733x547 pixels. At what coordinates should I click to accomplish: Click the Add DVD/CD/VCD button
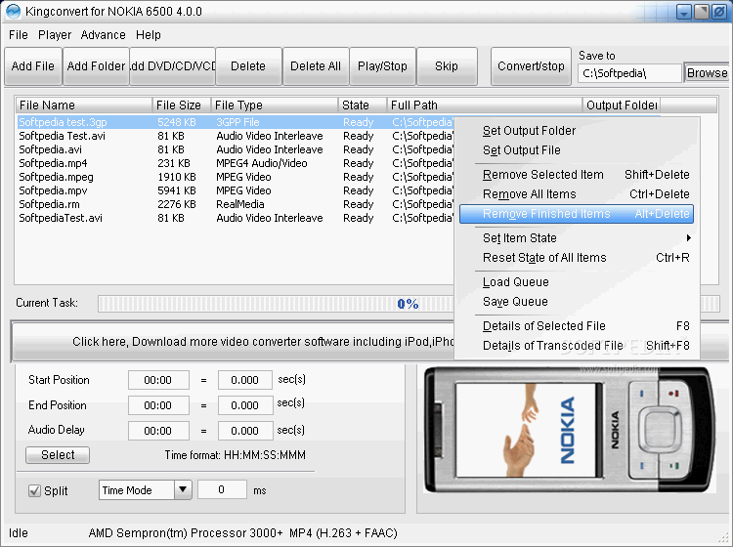pyautogui.click(x=172, y=66)
